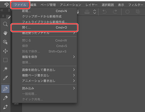The height and width of the screenshot is (112, 145).
Task: Select the Auto select magic wand tool
Action: pyautogui.click(x=5, y=69)
